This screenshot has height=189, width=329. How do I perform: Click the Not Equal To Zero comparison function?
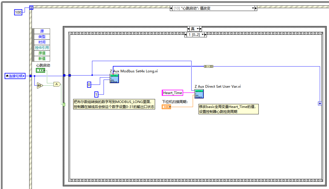tap(40, 86)
